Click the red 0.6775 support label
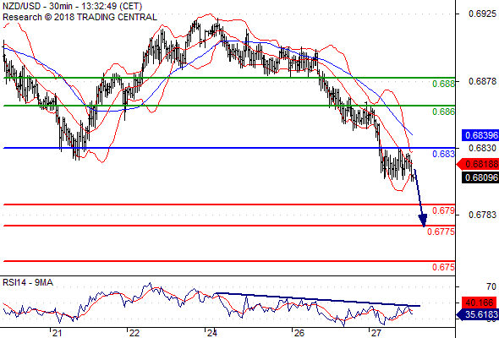The image size is (499, 338). click(x=441, y=232)
